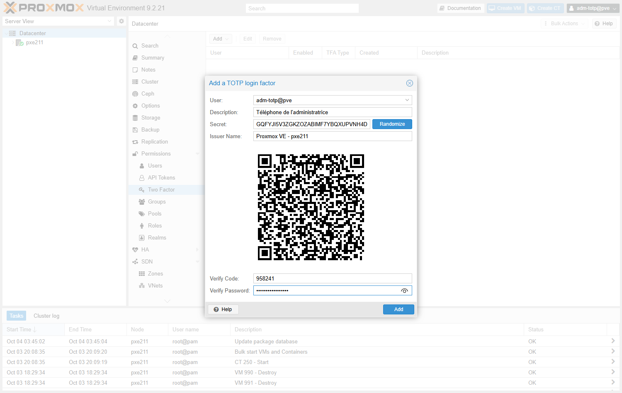Image resolution: width=622 pixels, height=393 pixels.
Task: Open the Users permissions page
Action: 155,166
